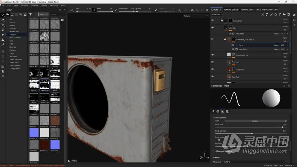Toggle symmetry icon in top toolbar
Viewport: 297px width, 167px height.
click(192, 10)
